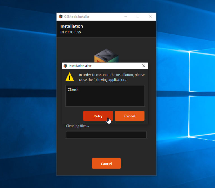Cancel the installation in main window
The width and height of the screenshot is (215, 188).
(106, 163)
